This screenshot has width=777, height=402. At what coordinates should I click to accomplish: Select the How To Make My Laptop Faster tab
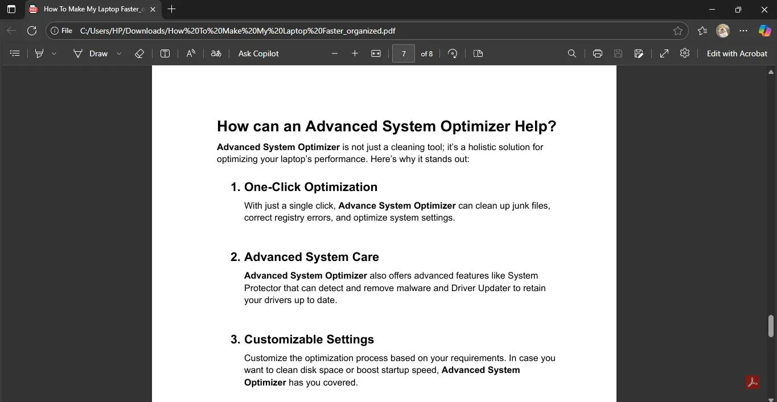91,9
